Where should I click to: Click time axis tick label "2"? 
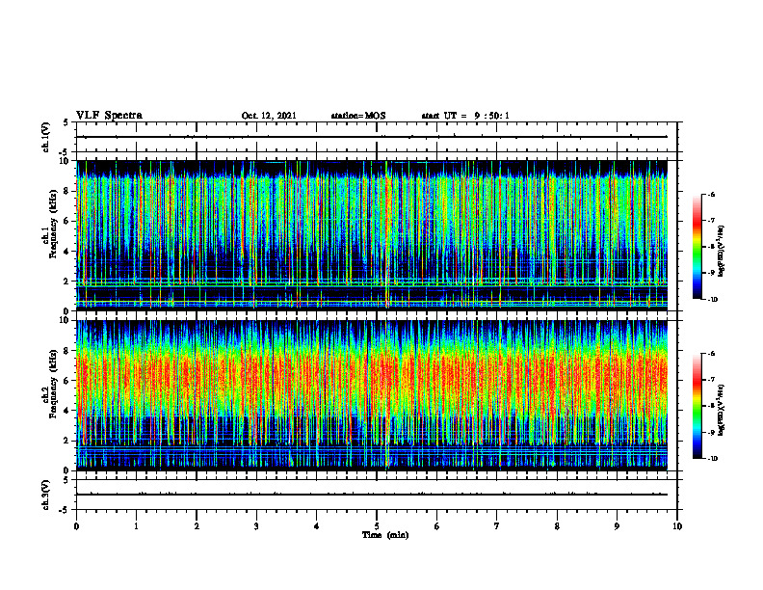tap(197, 526)
